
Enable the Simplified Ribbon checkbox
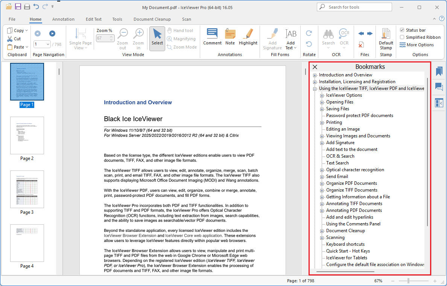coord(402,37)
